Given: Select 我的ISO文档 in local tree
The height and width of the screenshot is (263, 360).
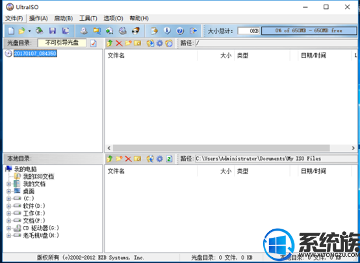Looking at the screenshot, I should coord(38,176).
